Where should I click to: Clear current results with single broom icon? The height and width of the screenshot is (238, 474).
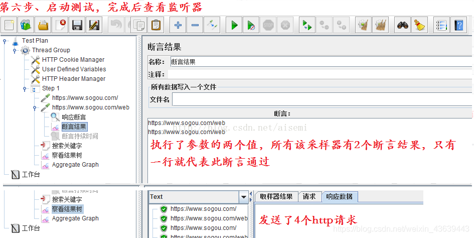(363, 25)
